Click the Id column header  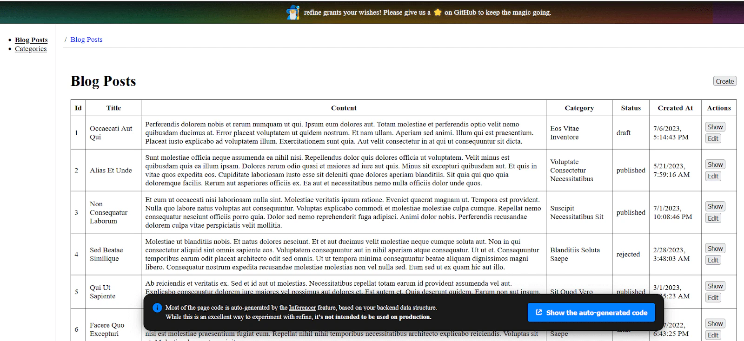click(x=78, y=108)
